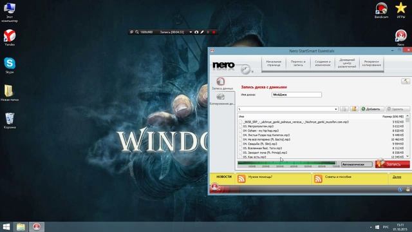Click go up one folder icon
Image resolution: width=412 pixels, height=232 pixels.
coord(344,109)
